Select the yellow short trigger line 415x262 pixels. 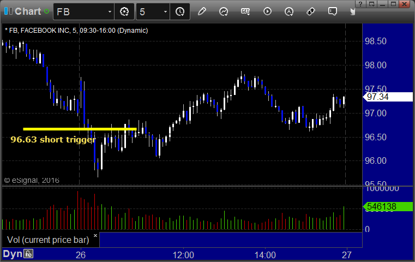[80, 129]
